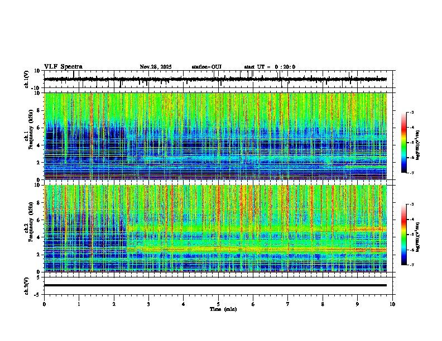Click time axis tick label "4"
Viewport: 442px width, 341px height.
click(184, 304)
